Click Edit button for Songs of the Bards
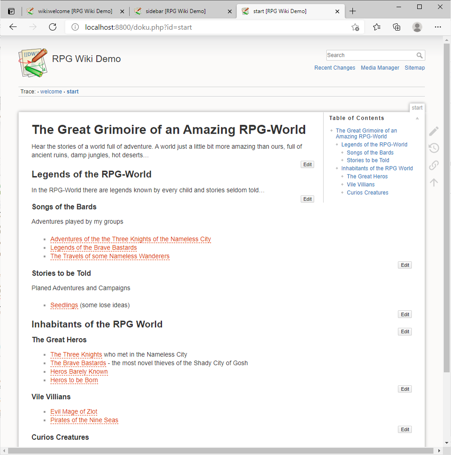The width and height of the screenshot is (451, 455). (x=405, y=265)
